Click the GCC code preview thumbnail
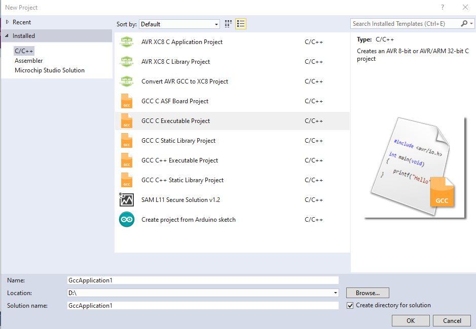The height and width of the screenshot is (329, 476). point(415,168)
